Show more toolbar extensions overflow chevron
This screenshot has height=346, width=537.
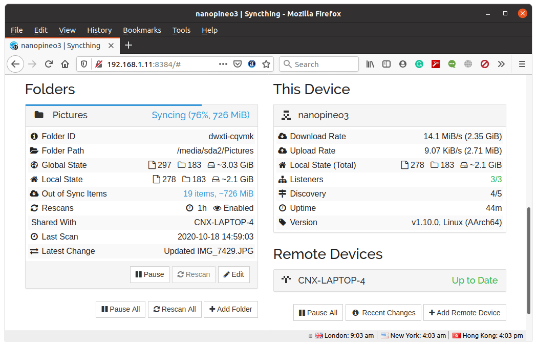coord(501,64)
